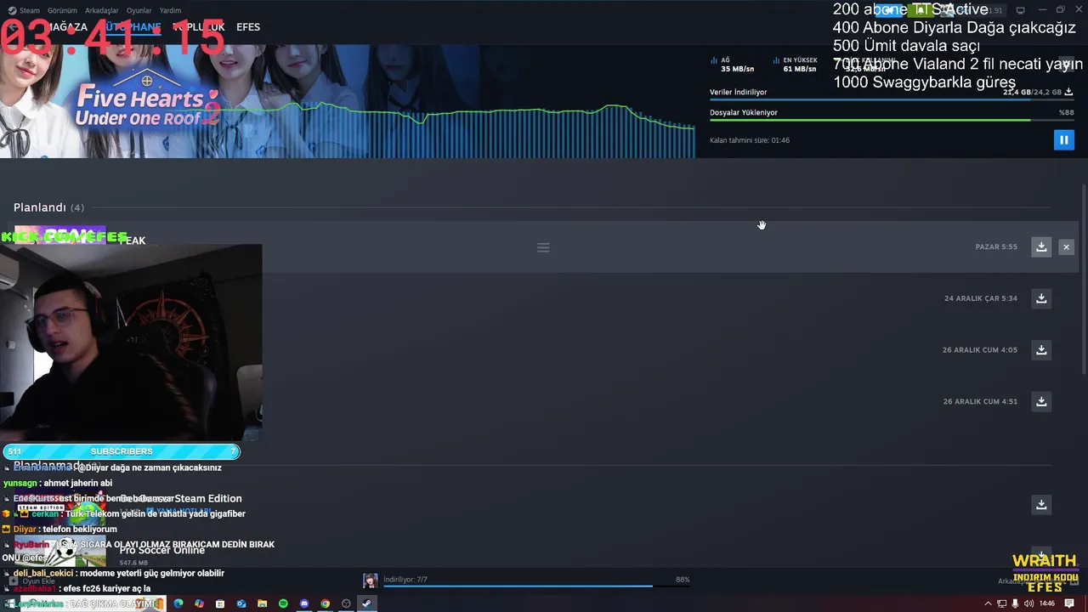The image size is (1088, 612).
Task: Click the bottom İndiriliyor 7/7 progress bar
Action: (535, 586)
